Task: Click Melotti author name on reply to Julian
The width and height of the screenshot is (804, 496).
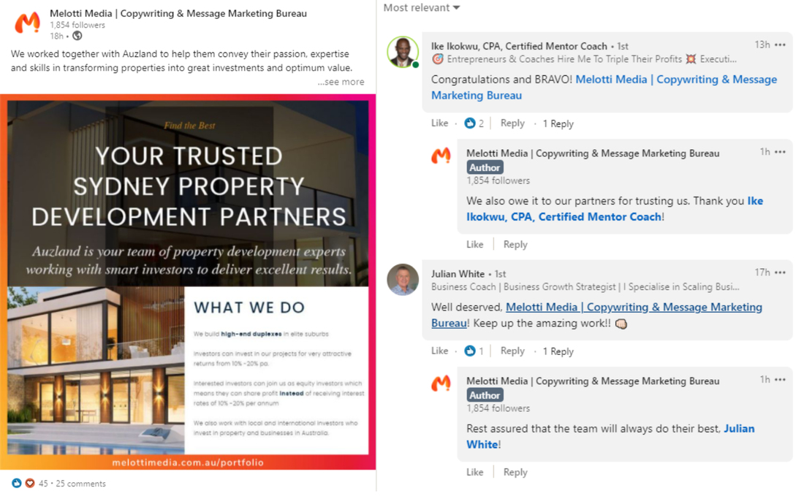Action: pyautogui.click(x=593, y=381)
